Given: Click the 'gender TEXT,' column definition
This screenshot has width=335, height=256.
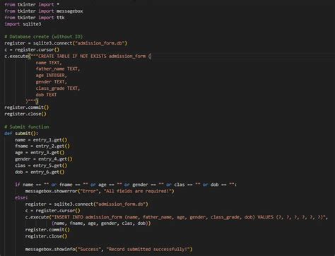Looking at the screenshot, I should pos(51,82).
